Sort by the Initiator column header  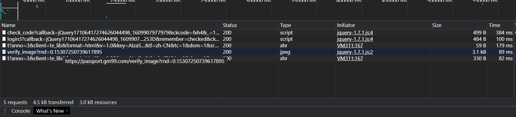[x=383, y=25]
